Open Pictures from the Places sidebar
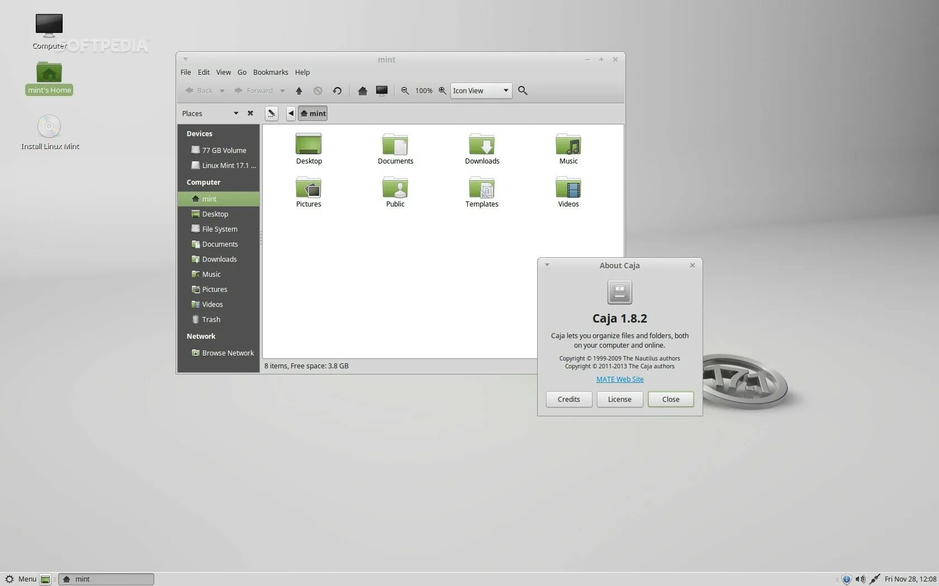This screenshot has width=939, height=586. [x=219, y=289]
